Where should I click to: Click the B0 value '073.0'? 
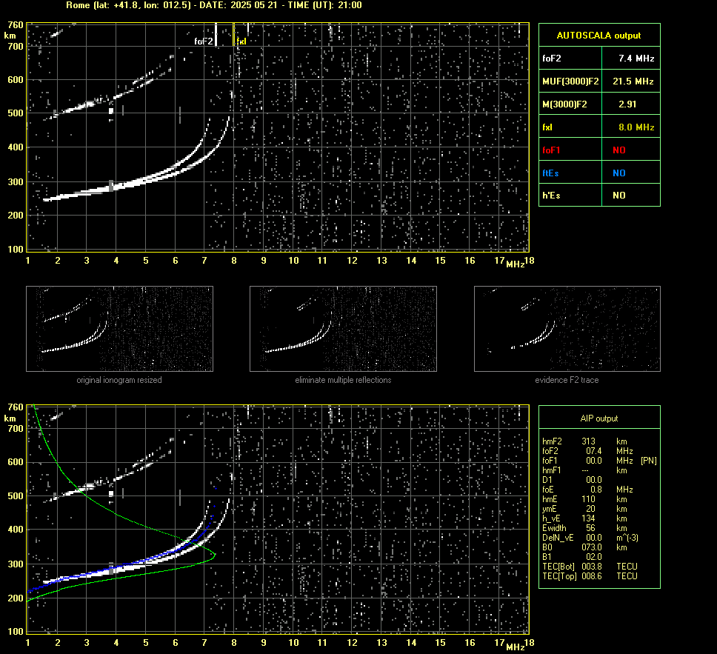[592, 547]
